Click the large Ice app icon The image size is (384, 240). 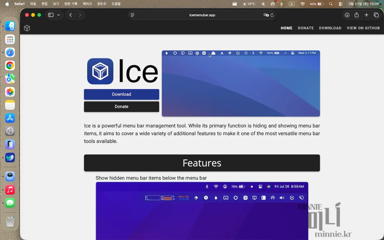point(100,71)
